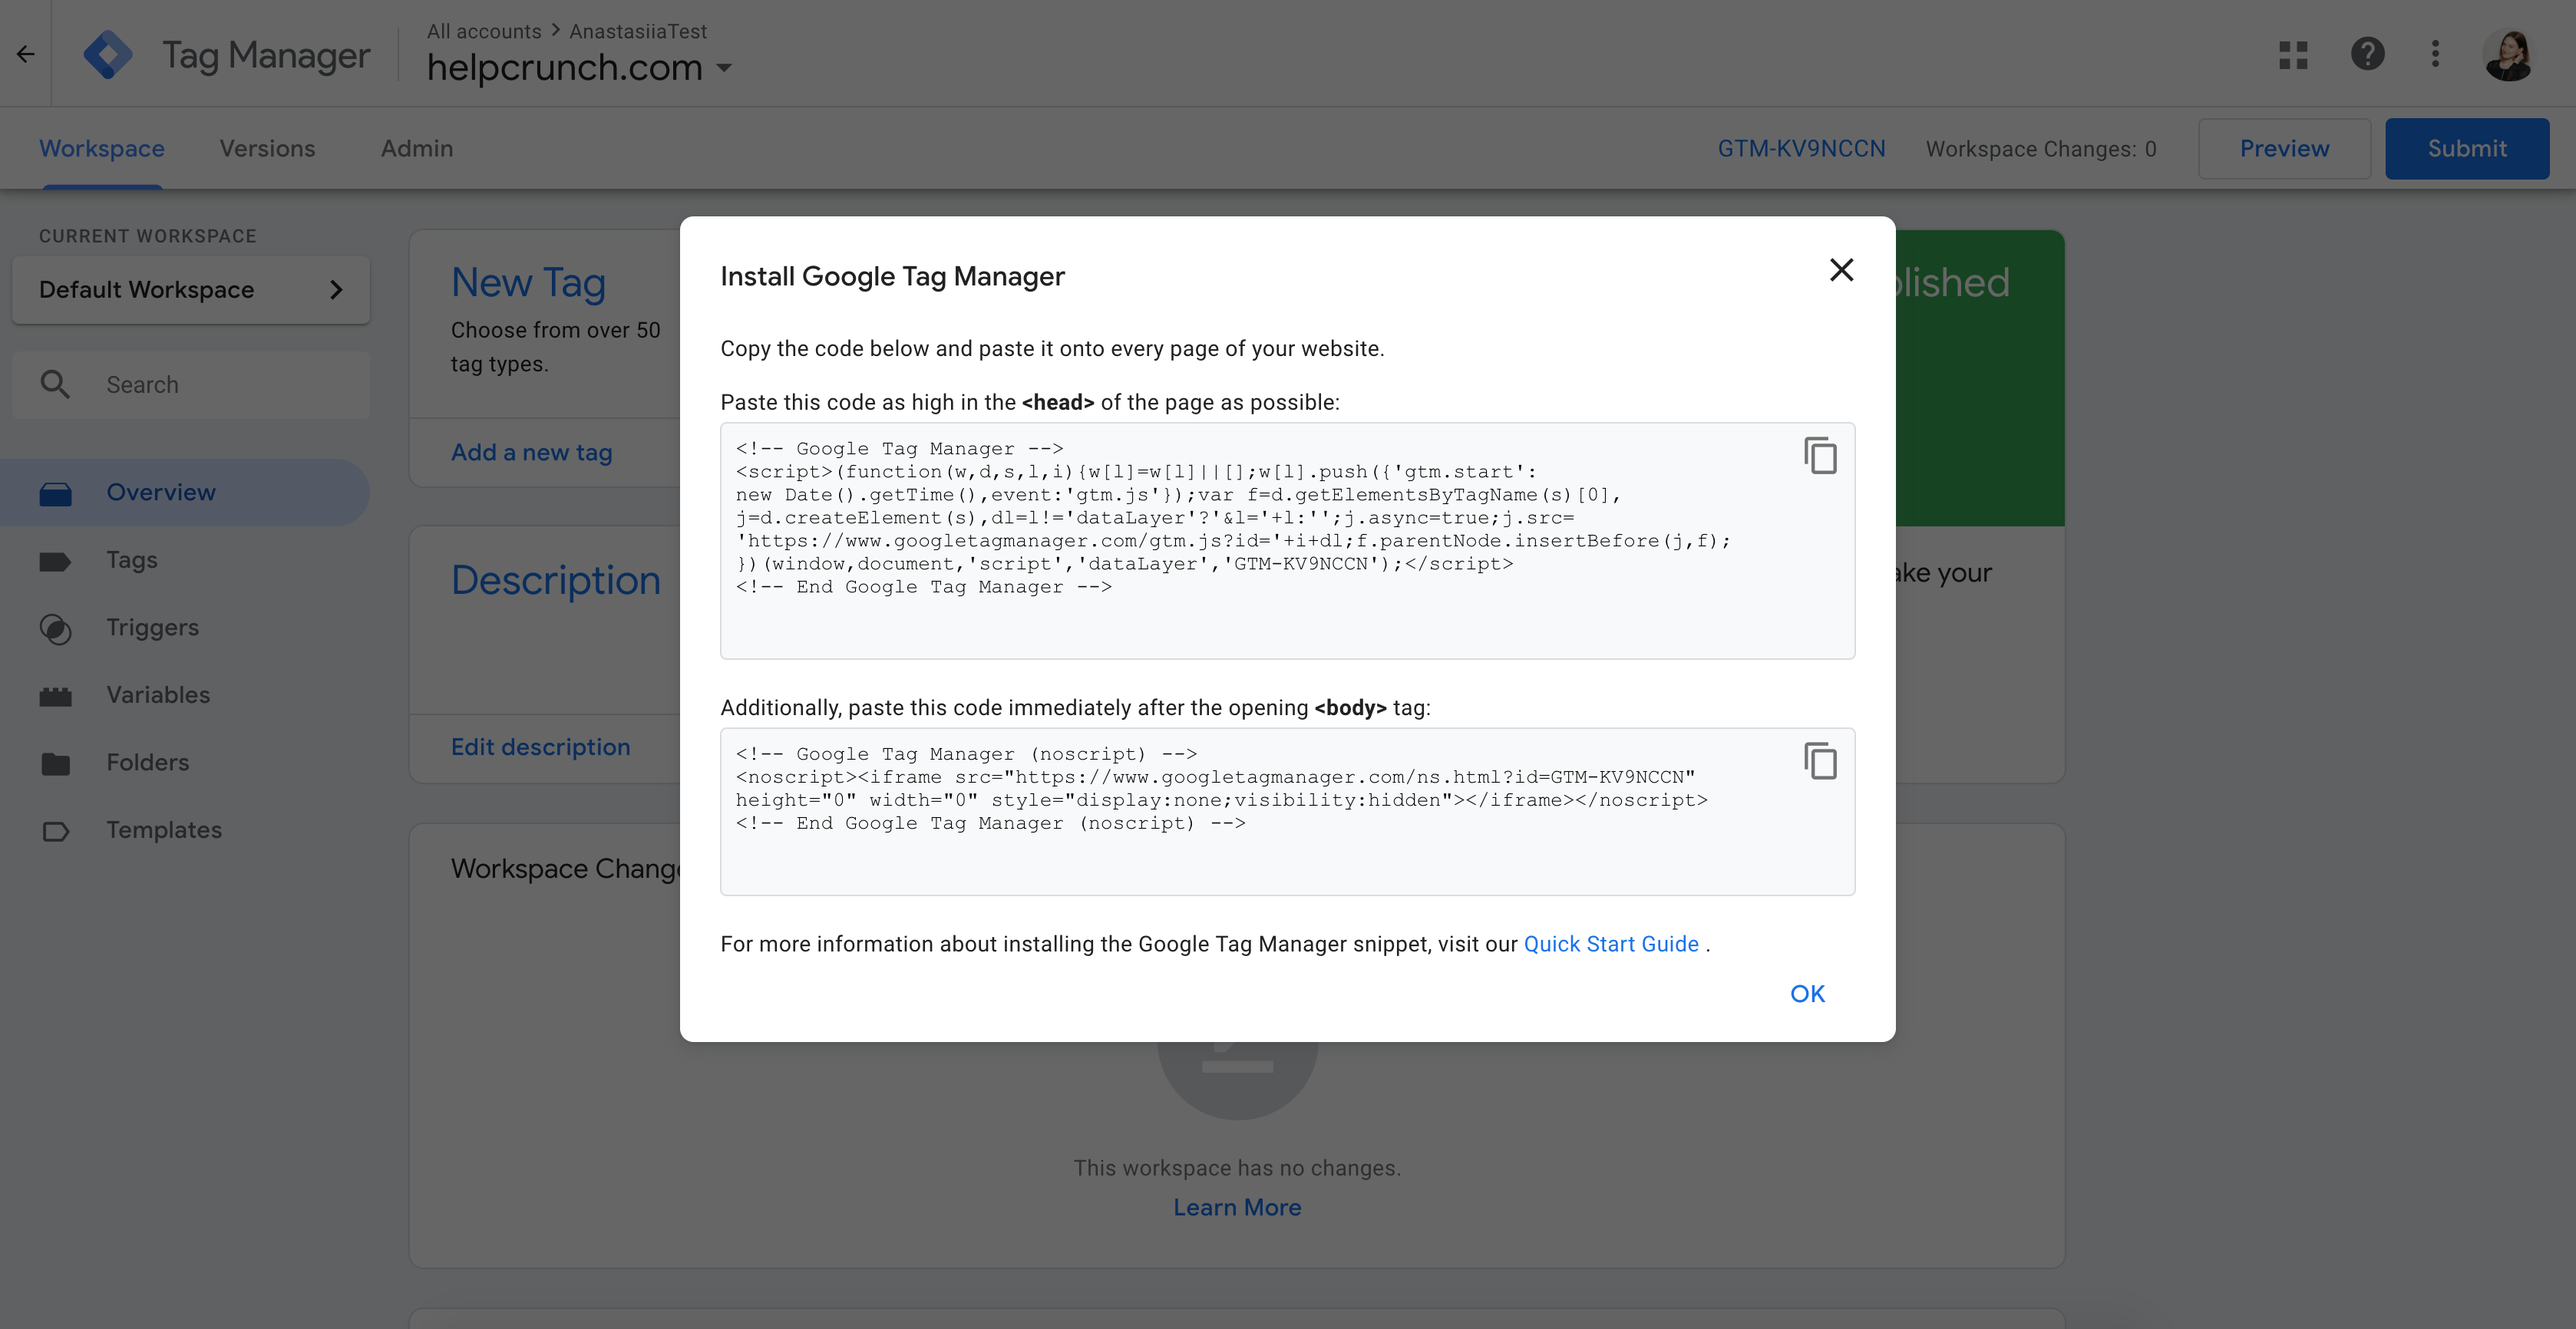The width and height of the screenshot is (2576, 1329).
Task: Open the Google apps grid icon
Action: click(x=2293, y=54)
